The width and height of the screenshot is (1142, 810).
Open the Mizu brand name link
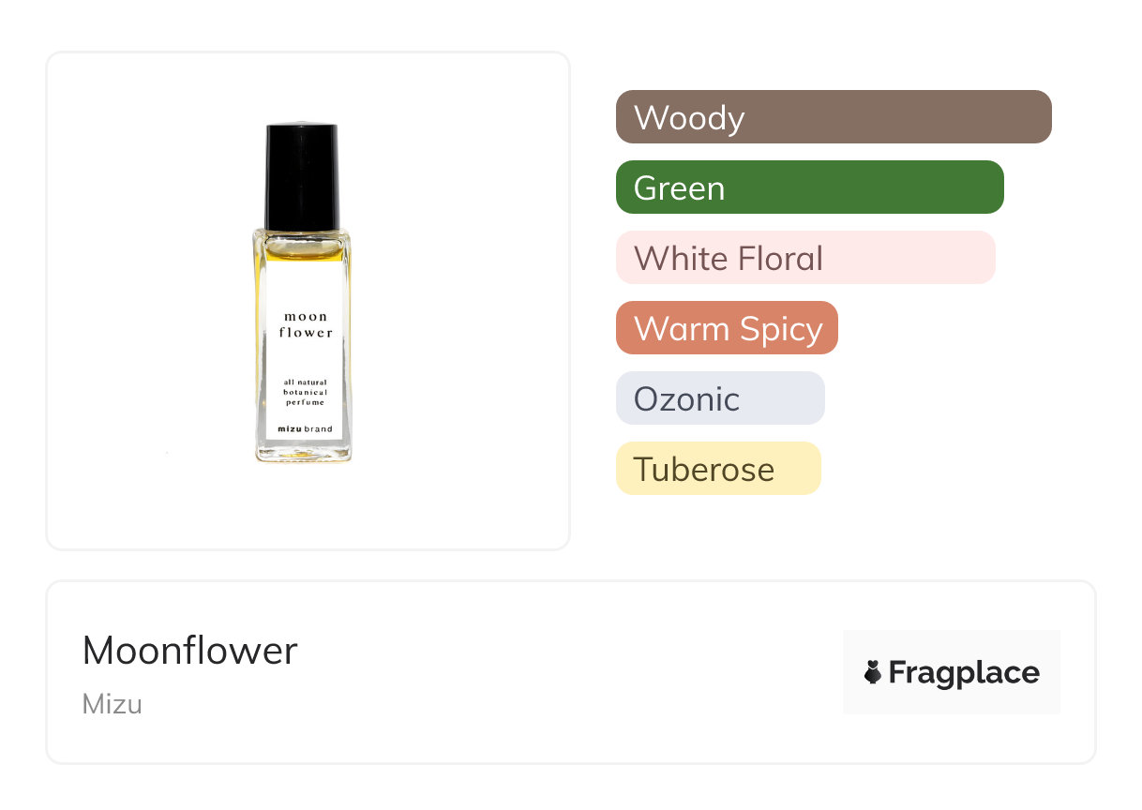(112, 704)
